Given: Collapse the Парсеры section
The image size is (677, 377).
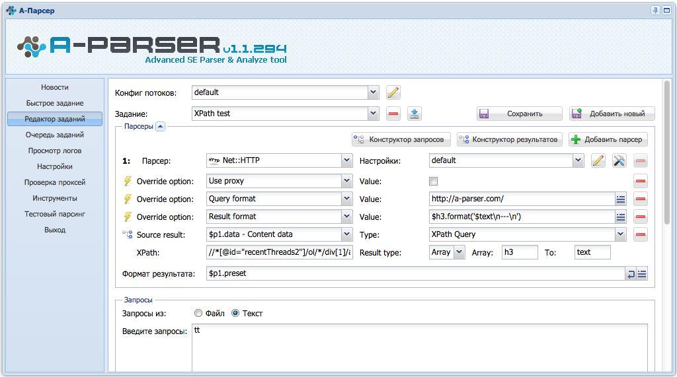Looking at the screenshot, I should coord(160,126).
